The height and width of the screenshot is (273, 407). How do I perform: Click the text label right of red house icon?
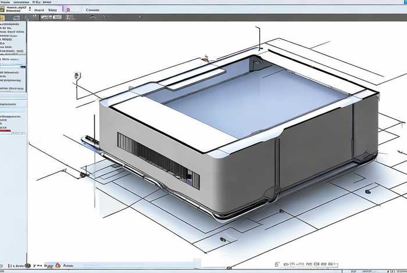69,265
